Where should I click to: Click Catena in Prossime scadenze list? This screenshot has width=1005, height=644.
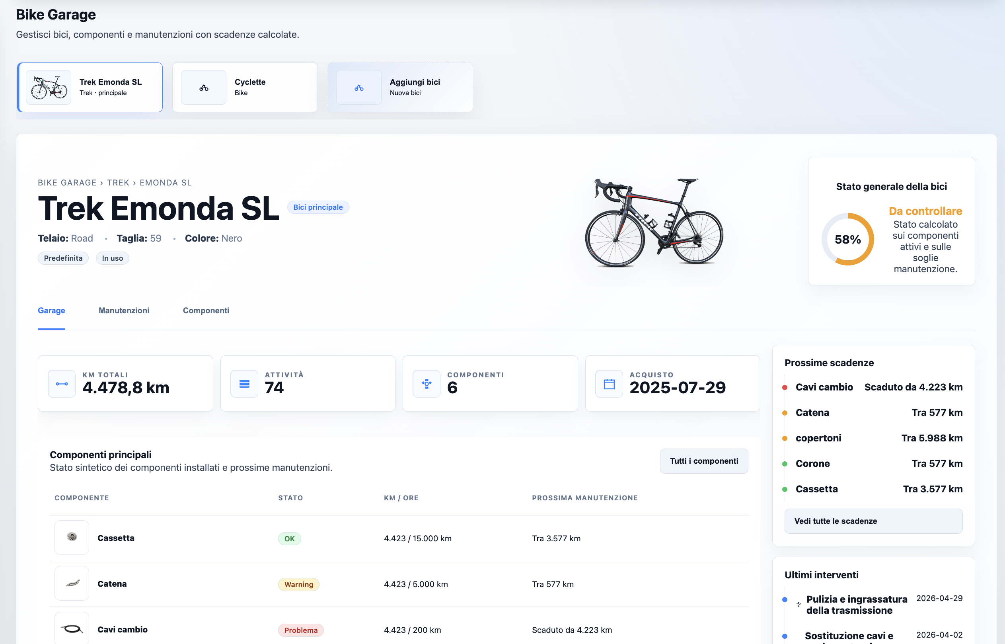click(x=812, y=413)
